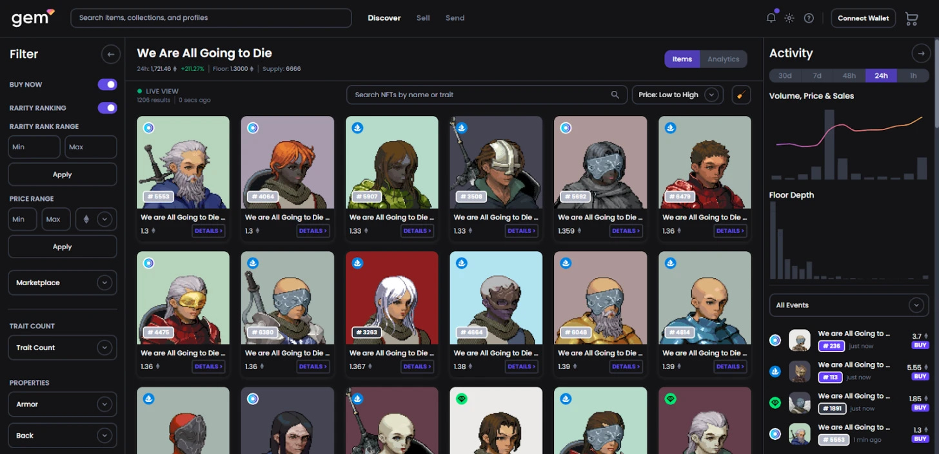The height and width of the screenshot is (454, 939).
Task: Open the notifications bell icon
Action: tap(771, 18)
